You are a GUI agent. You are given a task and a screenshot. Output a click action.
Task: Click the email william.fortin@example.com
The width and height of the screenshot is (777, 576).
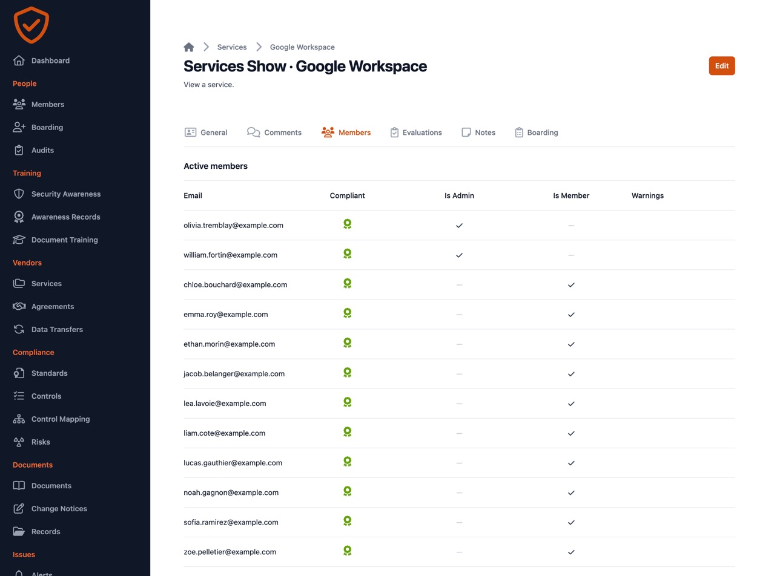231,255
